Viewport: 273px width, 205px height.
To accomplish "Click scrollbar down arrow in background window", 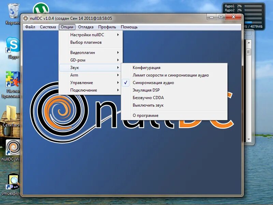I will pos(249,139).
